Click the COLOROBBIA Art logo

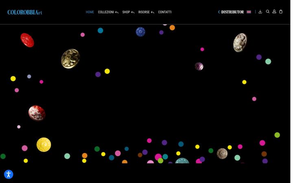25,12
